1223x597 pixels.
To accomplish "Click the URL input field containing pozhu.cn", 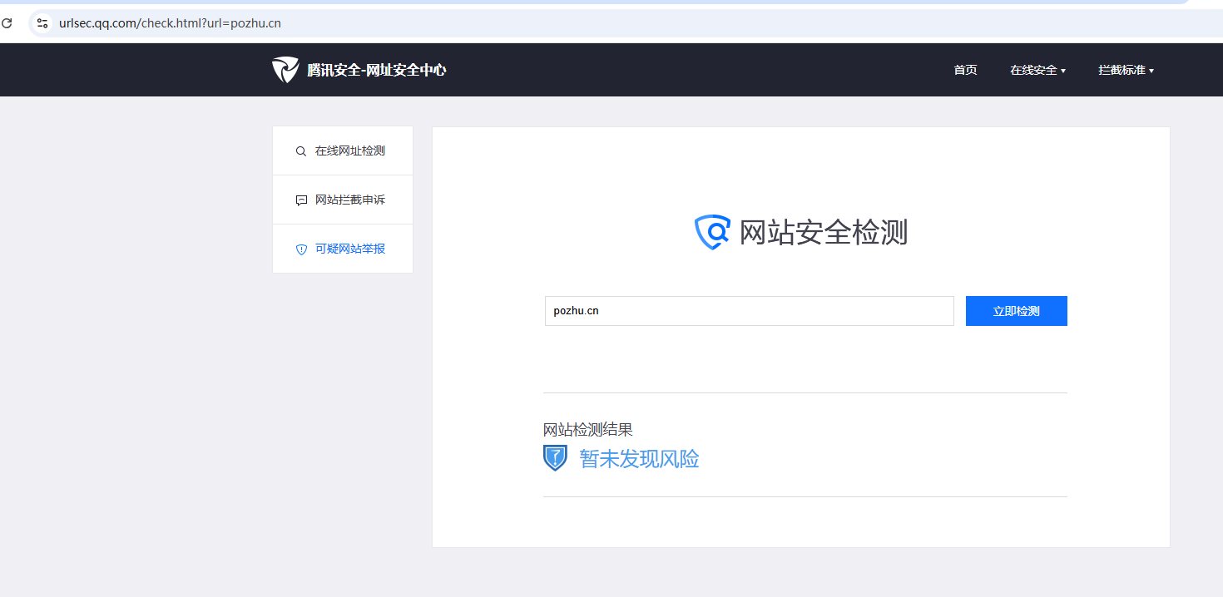I will coord(749,311).
